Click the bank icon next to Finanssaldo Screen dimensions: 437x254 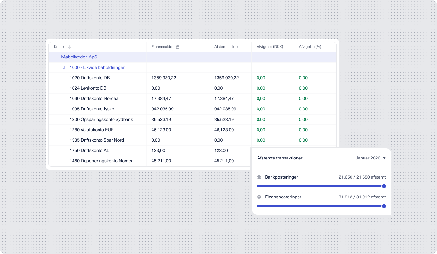178,47
